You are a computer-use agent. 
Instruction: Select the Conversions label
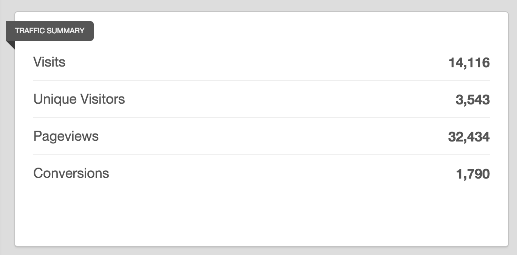[x=71, y=173]
